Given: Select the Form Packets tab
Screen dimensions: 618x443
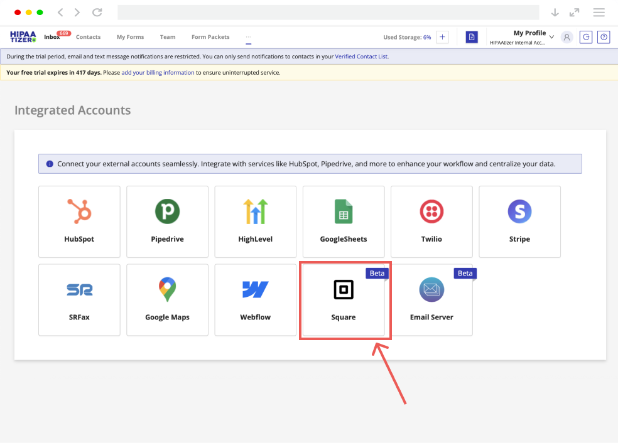Looking at the screenshot, I should tap(210, 37).
